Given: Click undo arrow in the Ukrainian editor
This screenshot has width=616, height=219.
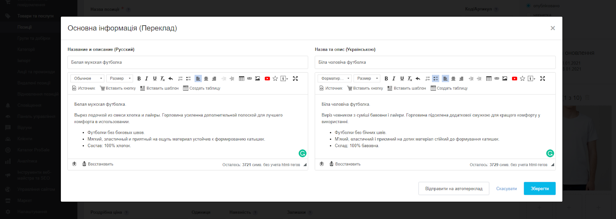Looking at the screenshot, I should [418, 78].
